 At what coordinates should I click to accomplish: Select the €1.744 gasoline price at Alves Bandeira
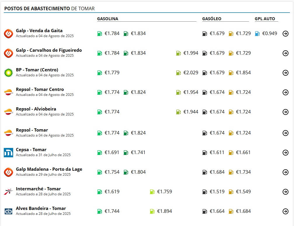coord(112,211)
